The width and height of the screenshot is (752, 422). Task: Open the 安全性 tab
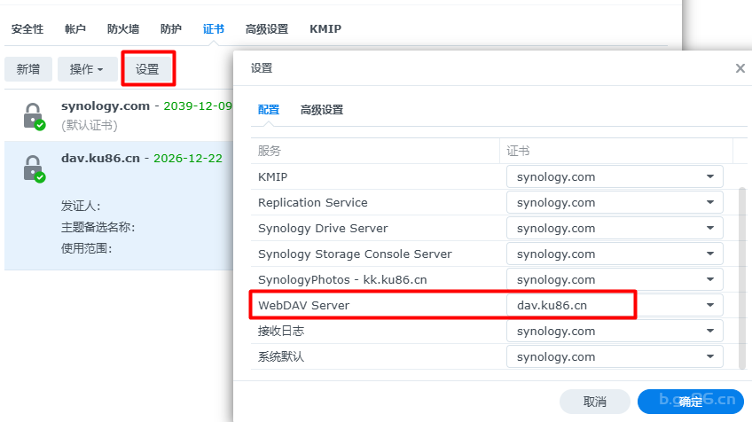click(x=27, y=29)
